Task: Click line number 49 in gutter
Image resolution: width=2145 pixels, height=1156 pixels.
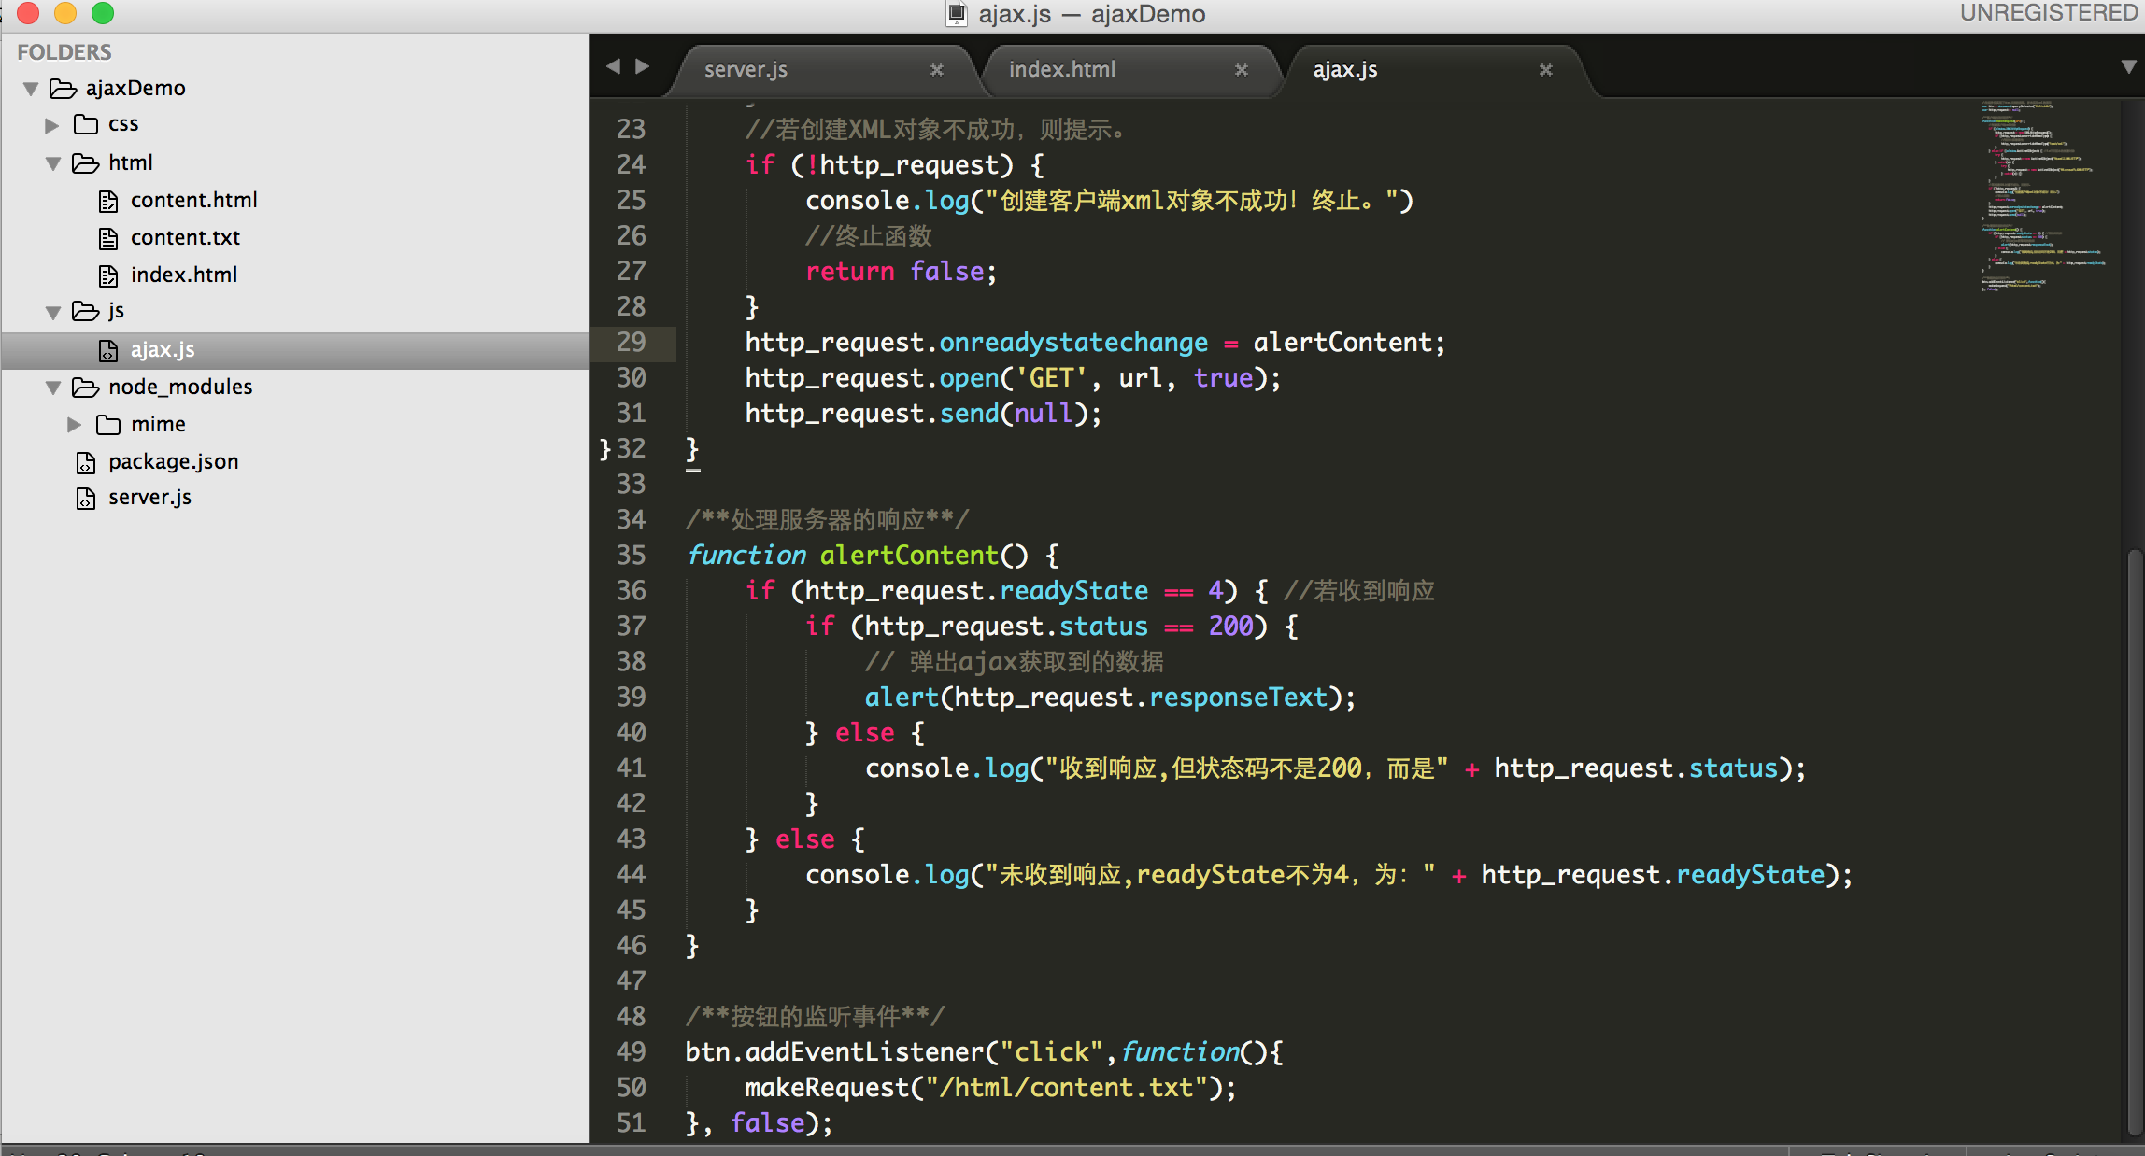Action: [x=632, y=1052]
